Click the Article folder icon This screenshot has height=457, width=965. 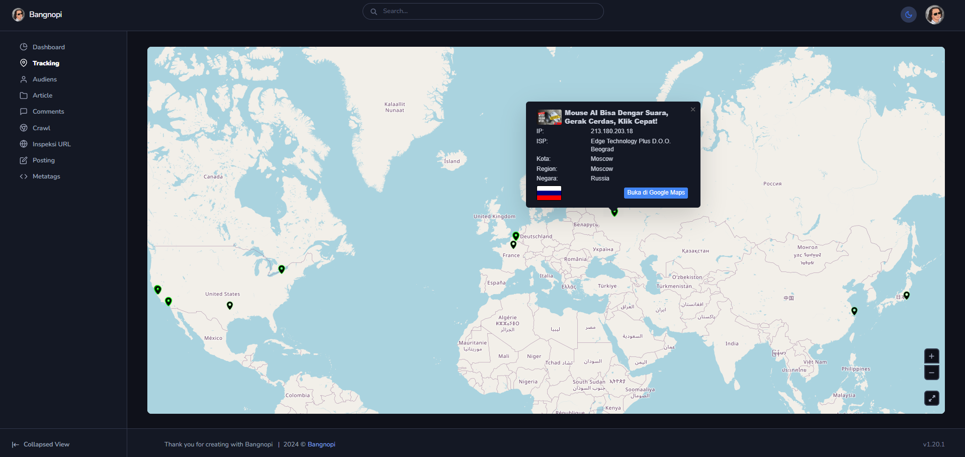click(24, 96)
